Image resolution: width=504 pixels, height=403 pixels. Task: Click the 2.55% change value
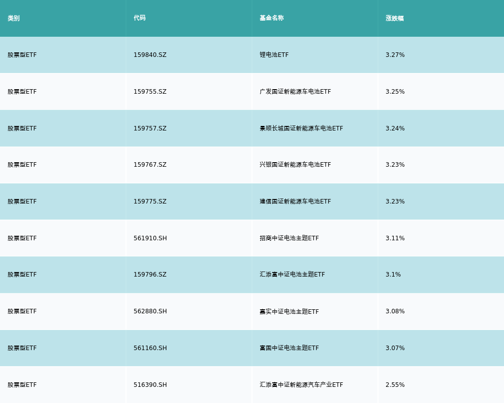[x=395, y=385]
